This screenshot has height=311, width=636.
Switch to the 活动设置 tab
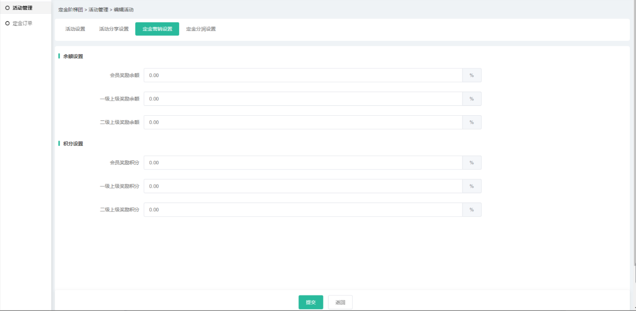(75, 29)
